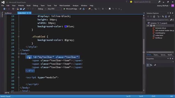This screenshot has height=98, width=175.
Task: Click the New Project toolbar icon
Action: [13, 9]
